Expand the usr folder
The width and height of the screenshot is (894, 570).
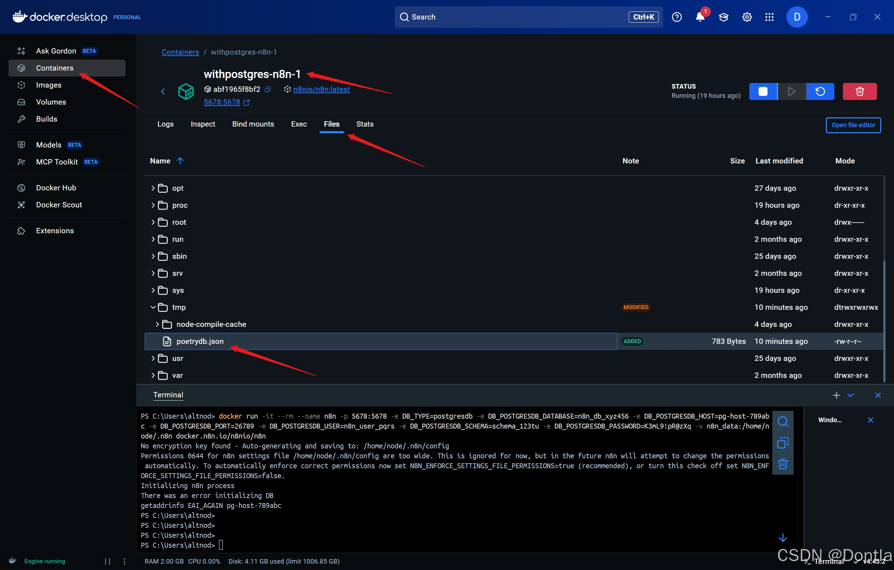(153, 358)
